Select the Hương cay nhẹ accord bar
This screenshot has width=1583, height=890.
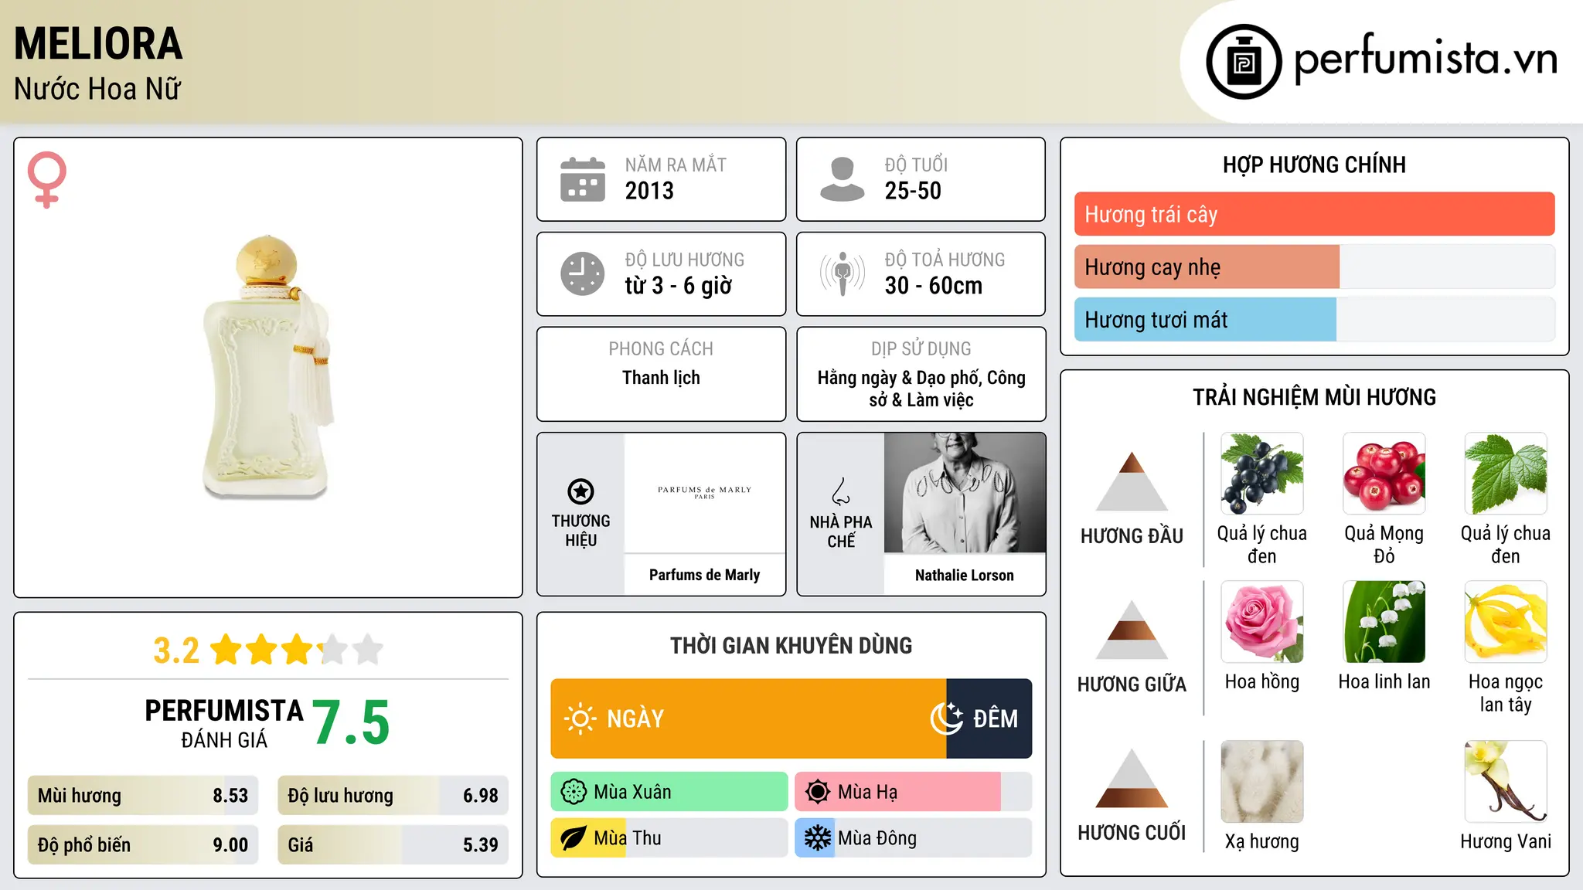click(1315, 267)
